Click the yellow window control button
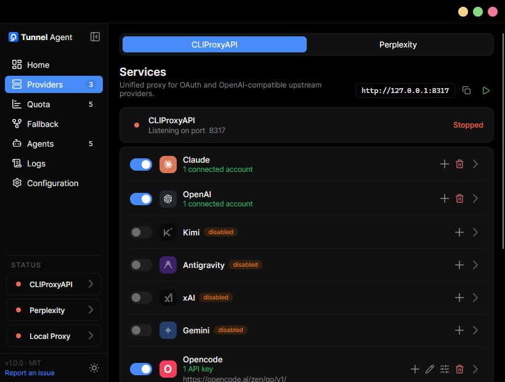Screen dimensions: 505x382 pos(463,12)
